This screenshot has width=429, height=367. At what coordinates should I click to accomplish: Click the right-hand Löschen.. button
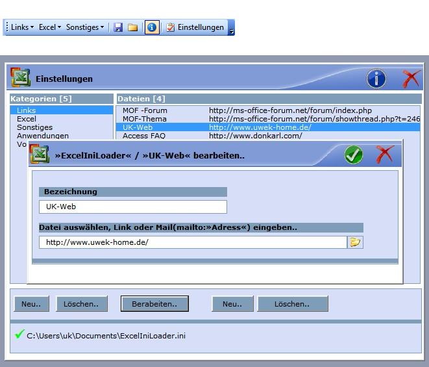tap(292, 303)
